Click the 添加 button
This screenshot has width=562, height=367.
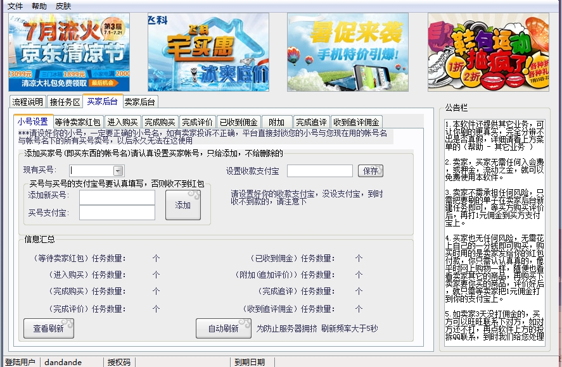click(x=183, y=205)
